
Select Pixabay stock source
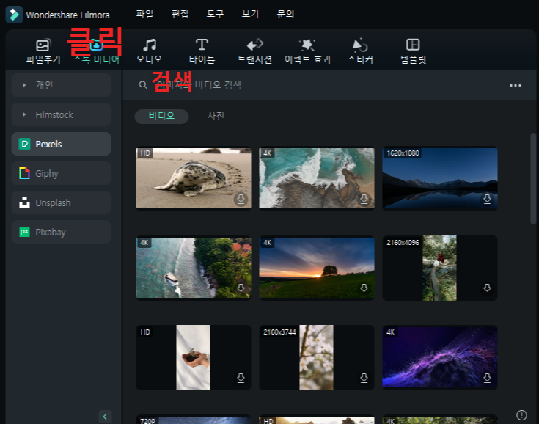click(x=61, y=232)
